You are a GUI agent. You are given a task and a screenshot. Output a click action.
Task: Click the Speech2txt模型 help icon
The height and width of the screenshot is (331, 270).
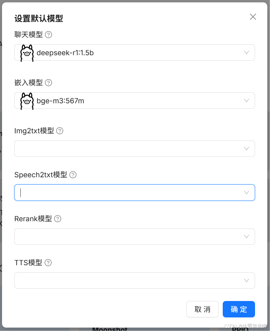73,175
